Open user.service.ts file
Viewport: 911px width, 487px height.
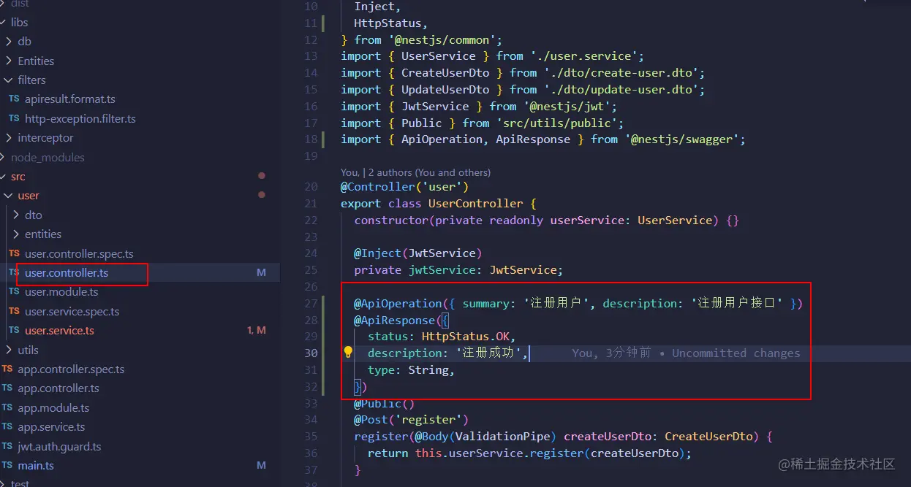[59, 331]
